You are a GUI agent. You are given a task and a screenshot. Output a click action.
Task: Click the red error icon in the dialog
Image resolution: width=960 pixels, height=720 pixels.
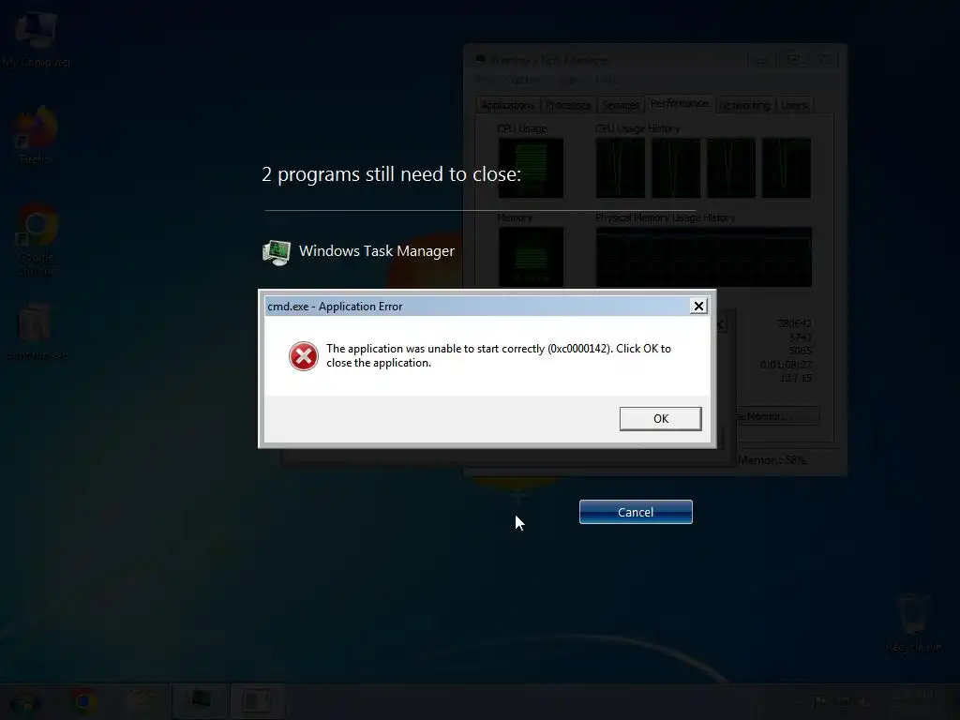tap(304, 355)
